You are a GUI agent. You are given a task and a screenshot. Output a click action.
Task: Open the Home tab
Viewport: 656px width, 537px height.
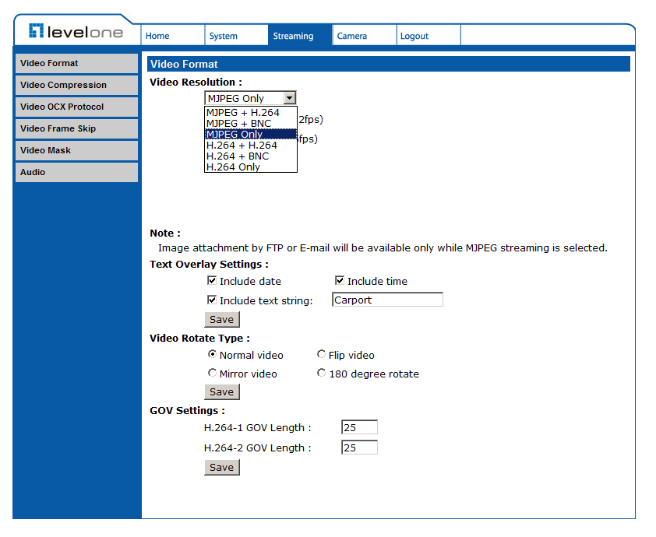coord(173,36)
